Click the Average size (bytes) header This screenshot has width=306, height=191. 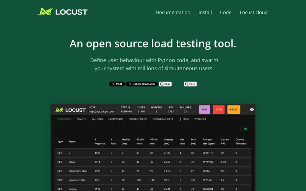tap(209, 141)
